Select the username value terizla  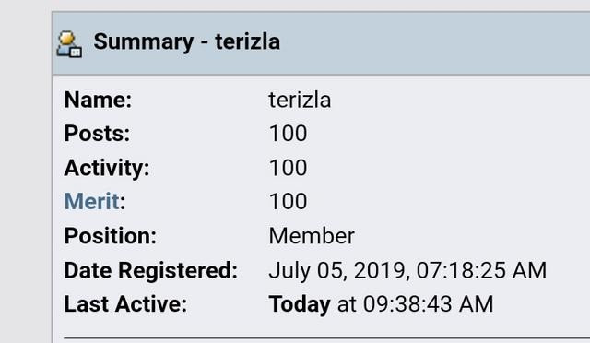click(300, 100)
